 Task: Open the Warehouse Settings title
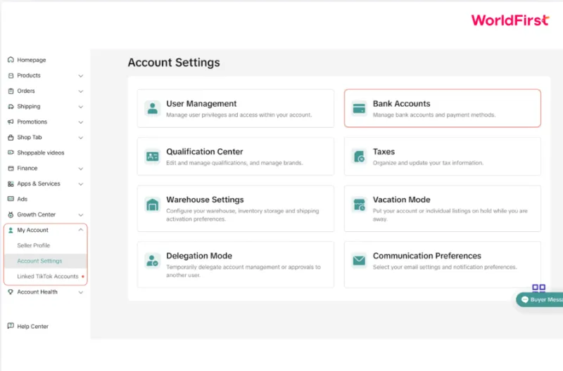[205, 200]
